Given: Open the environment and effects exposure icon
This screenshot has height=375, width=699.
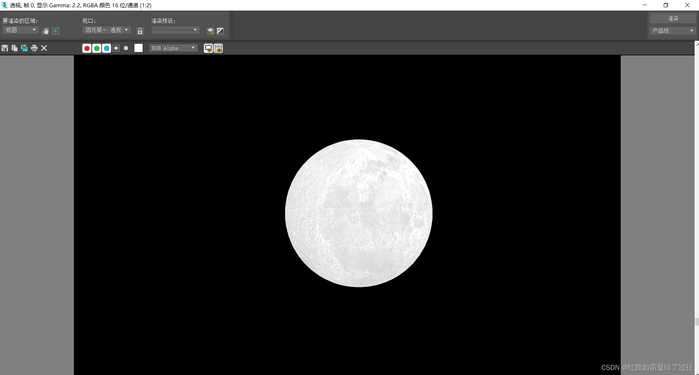Looking at the screenshot, I should [220, 31].
